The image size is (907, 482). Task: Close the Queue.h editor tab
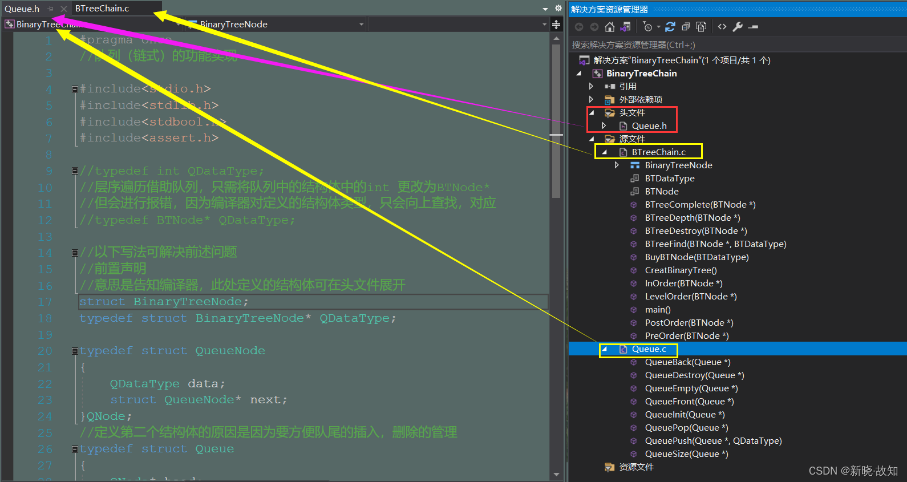click(x=63, y=9)
